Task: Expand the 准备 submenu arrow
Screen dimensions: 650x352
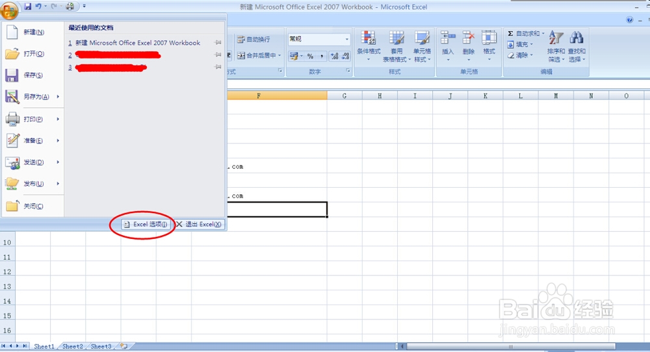Action: click(x=58, y=140)
